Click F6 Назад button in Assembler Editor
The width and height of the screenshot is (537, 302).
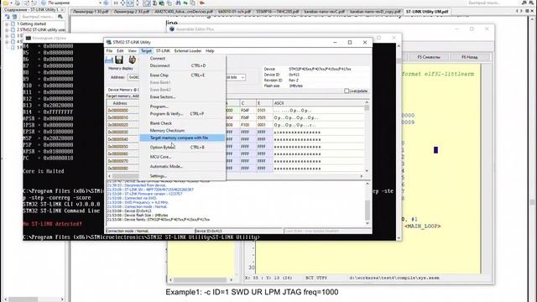[469, 57]
